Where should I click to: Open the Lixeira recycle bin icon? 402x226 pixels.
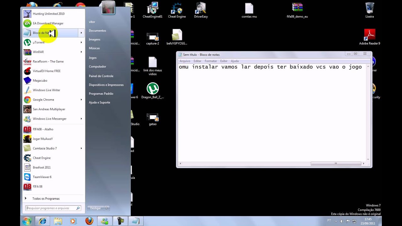tap(370, 10)
